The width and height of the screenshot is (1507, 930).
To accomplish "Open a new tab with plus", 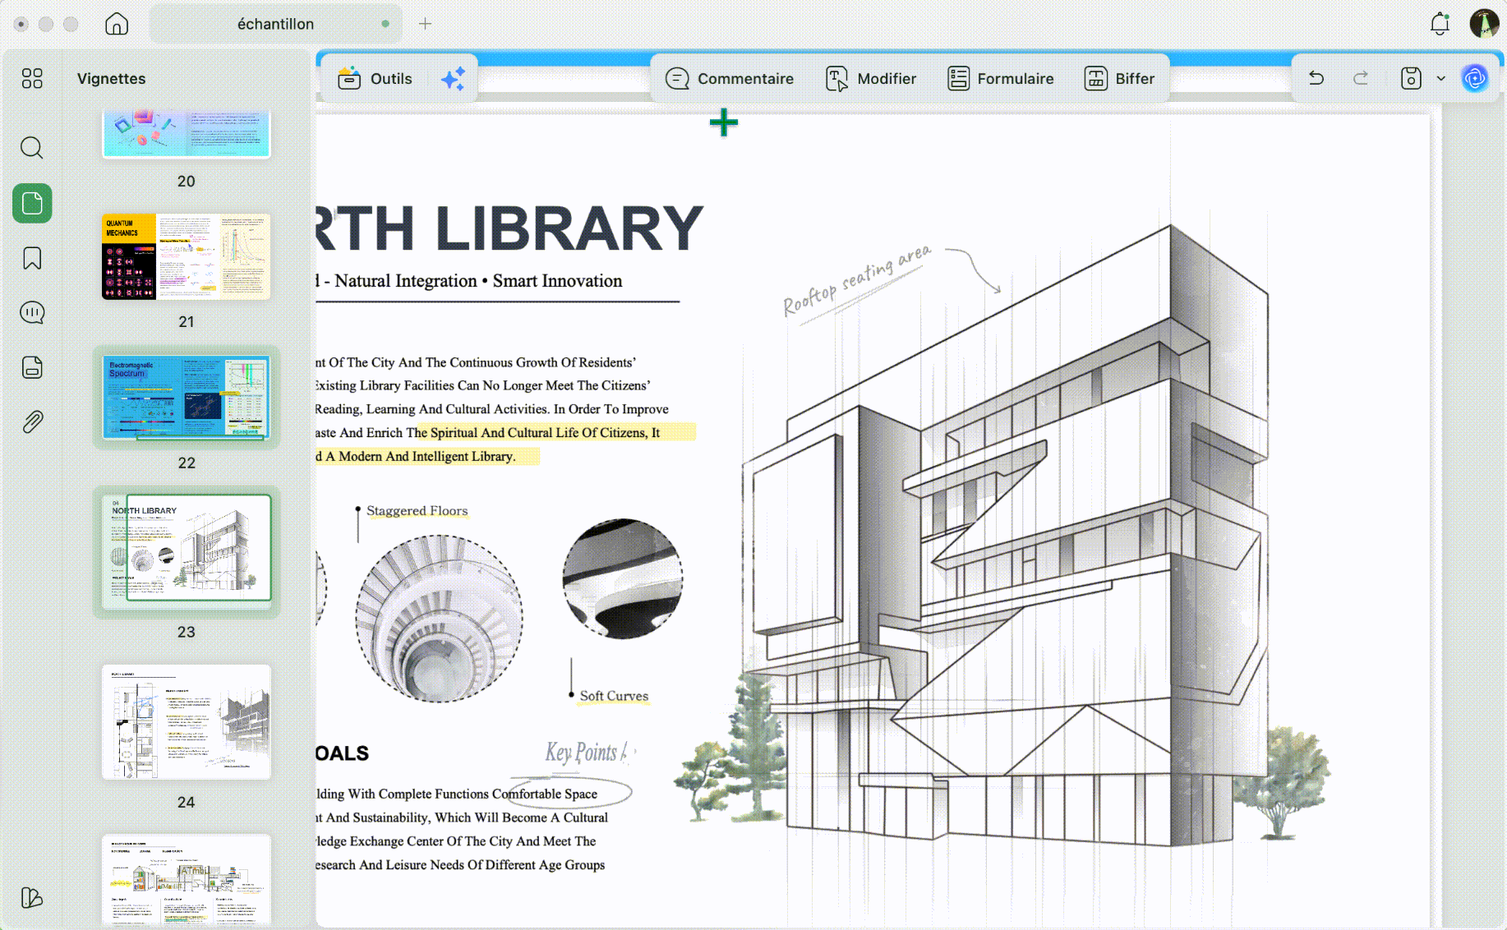I will point(425,24).
